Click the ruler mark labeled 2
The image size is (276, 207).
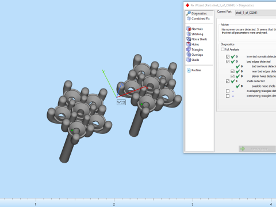(114, 204)
